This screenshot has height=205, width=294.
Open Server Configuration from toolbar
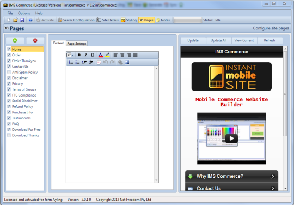76,20
